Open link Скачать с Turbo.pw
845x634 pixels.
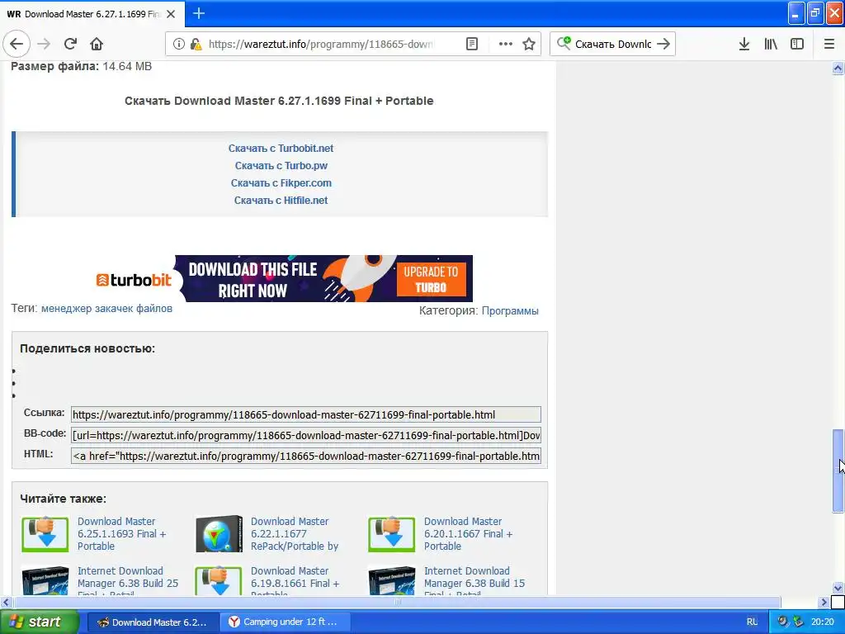click(x=281, y=165)
